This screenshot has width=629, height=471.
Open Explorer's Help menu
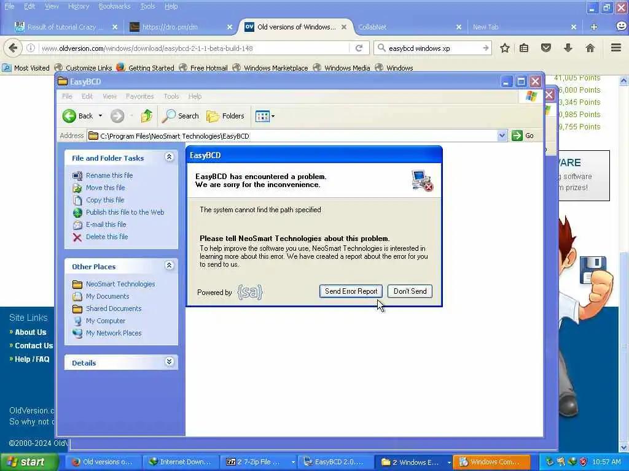(195, 96)
